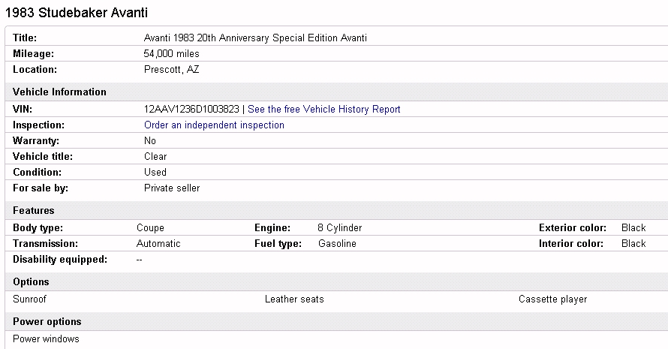Click the Power options section header

(47, 322)
